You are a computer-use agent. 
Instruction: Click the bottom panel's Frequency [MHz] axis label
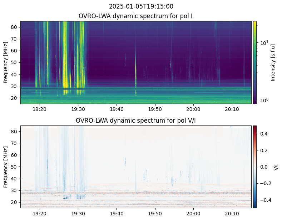6,167
